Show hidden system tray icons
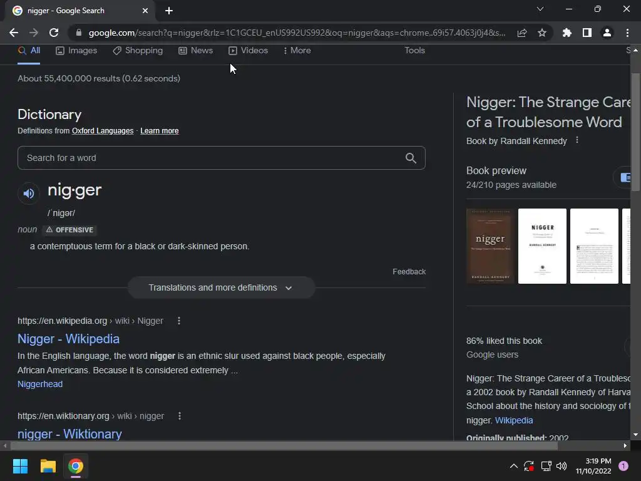The width and height of the screenshot is (641, 481). (x=514, y=466)
